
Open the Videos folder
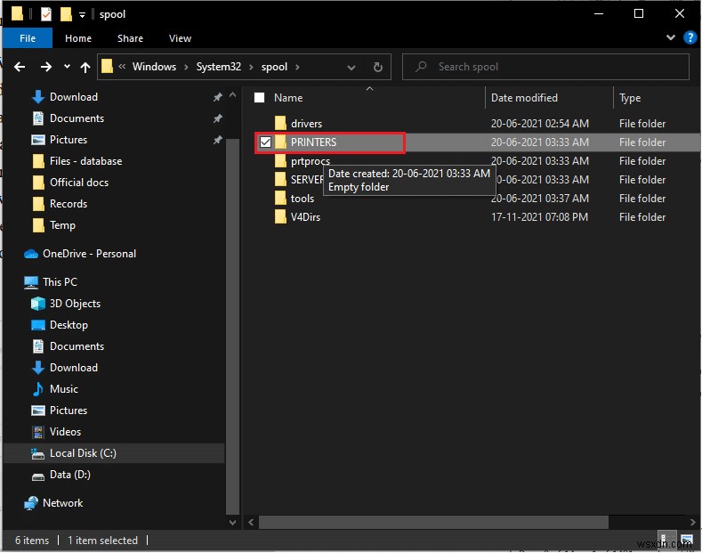point(65,432)
